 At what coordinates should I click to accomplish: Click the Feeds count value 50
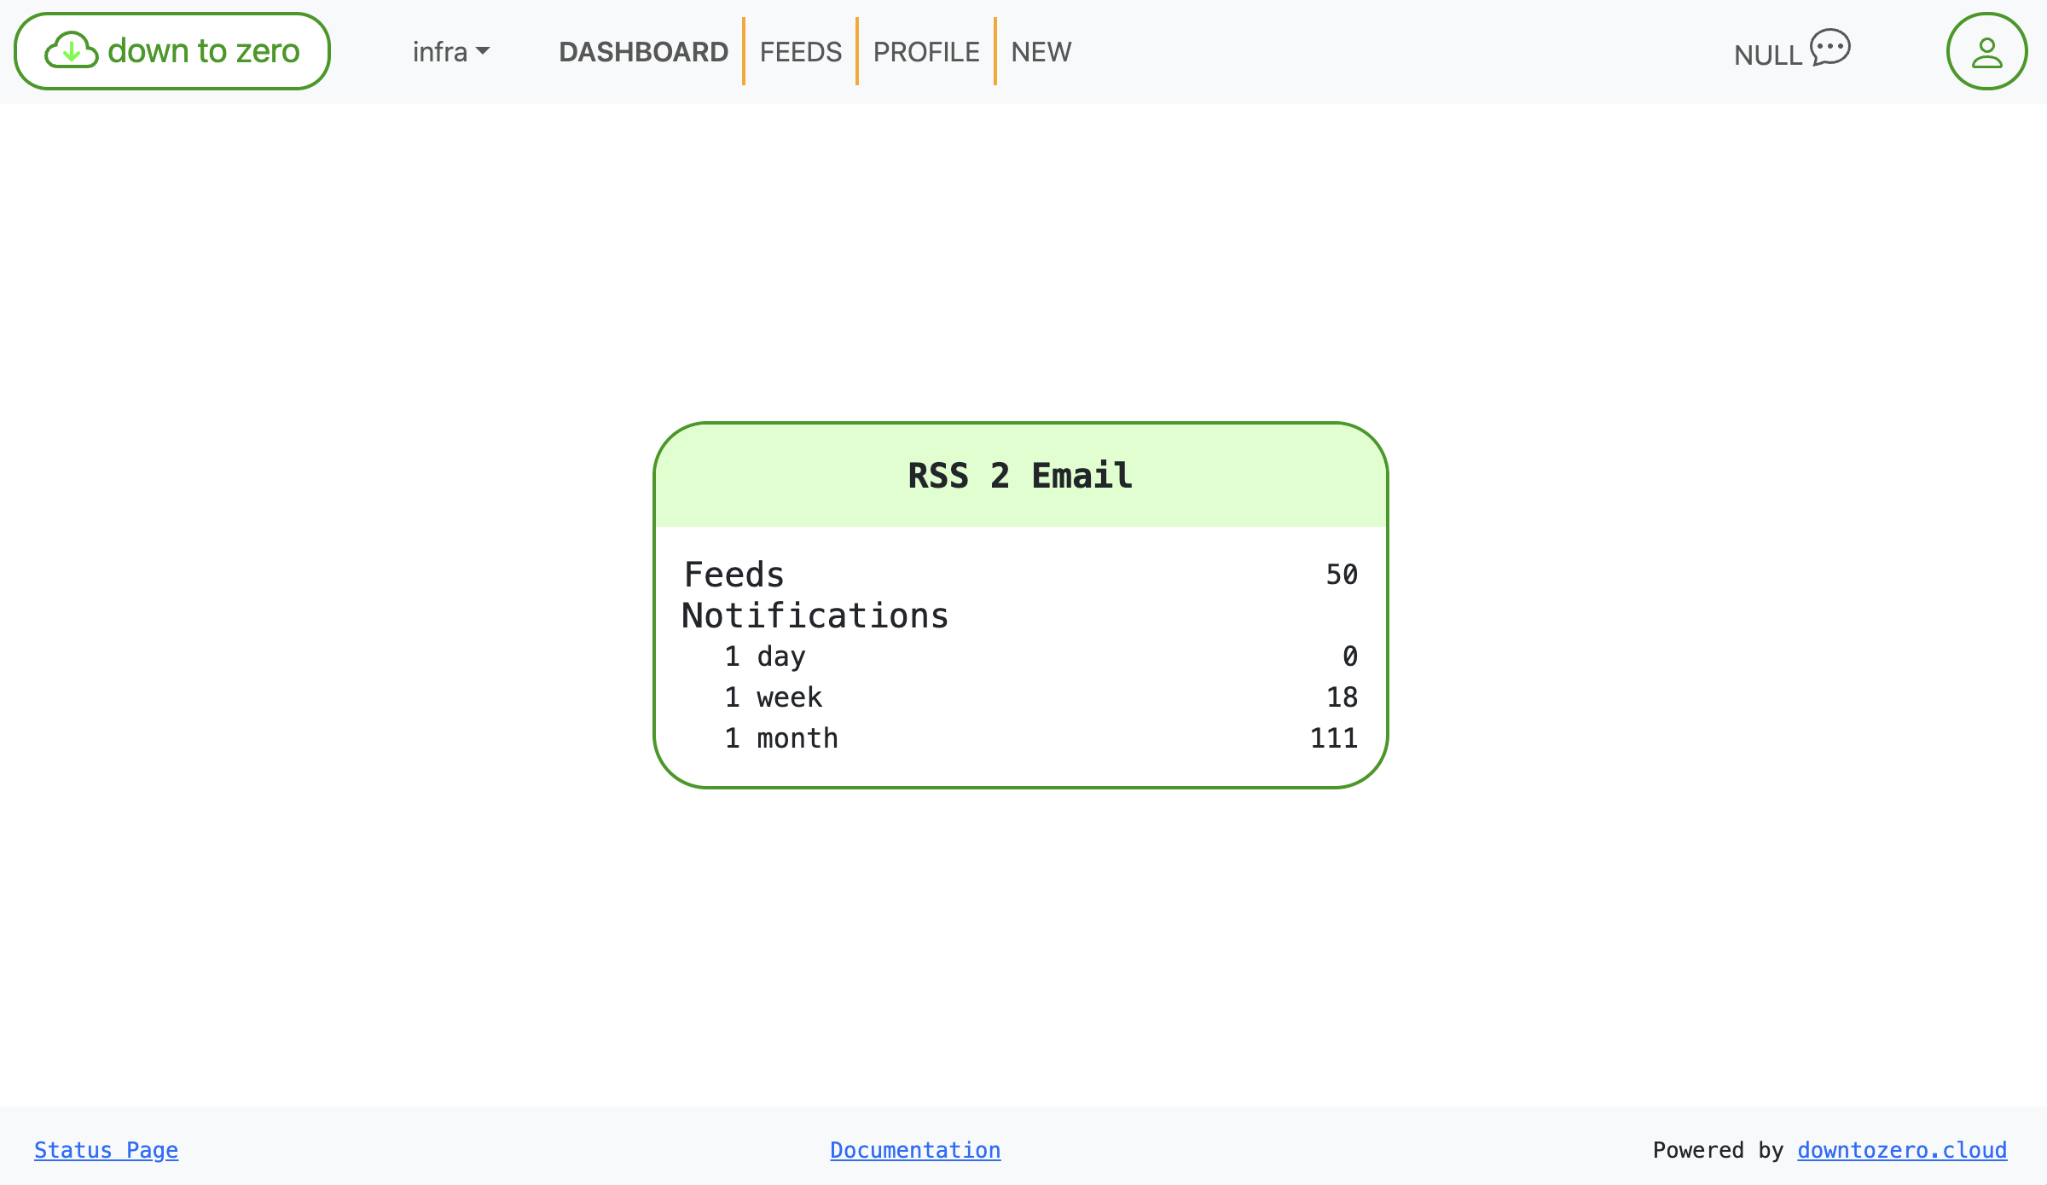click(1341, 575)
